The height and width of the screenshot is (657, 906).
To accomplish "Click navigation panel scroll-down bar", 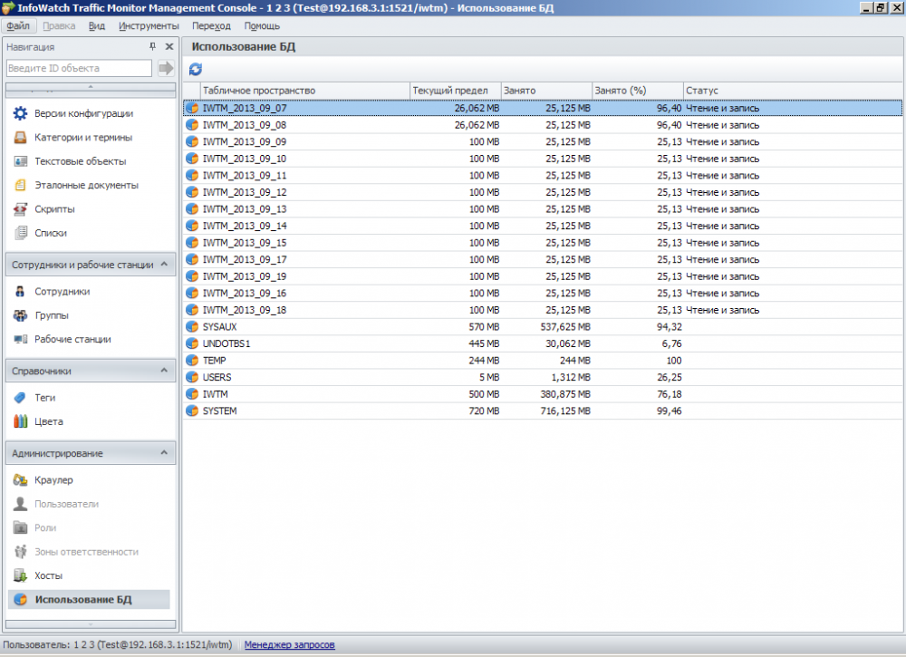I will pos(90,624).
